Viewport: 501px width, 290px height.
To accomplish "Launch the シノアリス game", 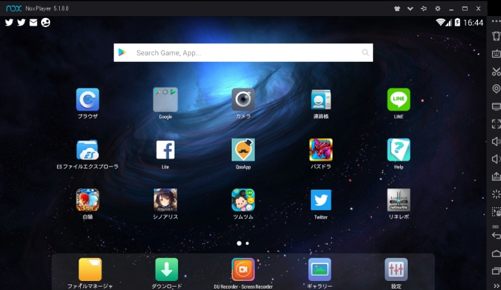I will (x=165, y=200).
